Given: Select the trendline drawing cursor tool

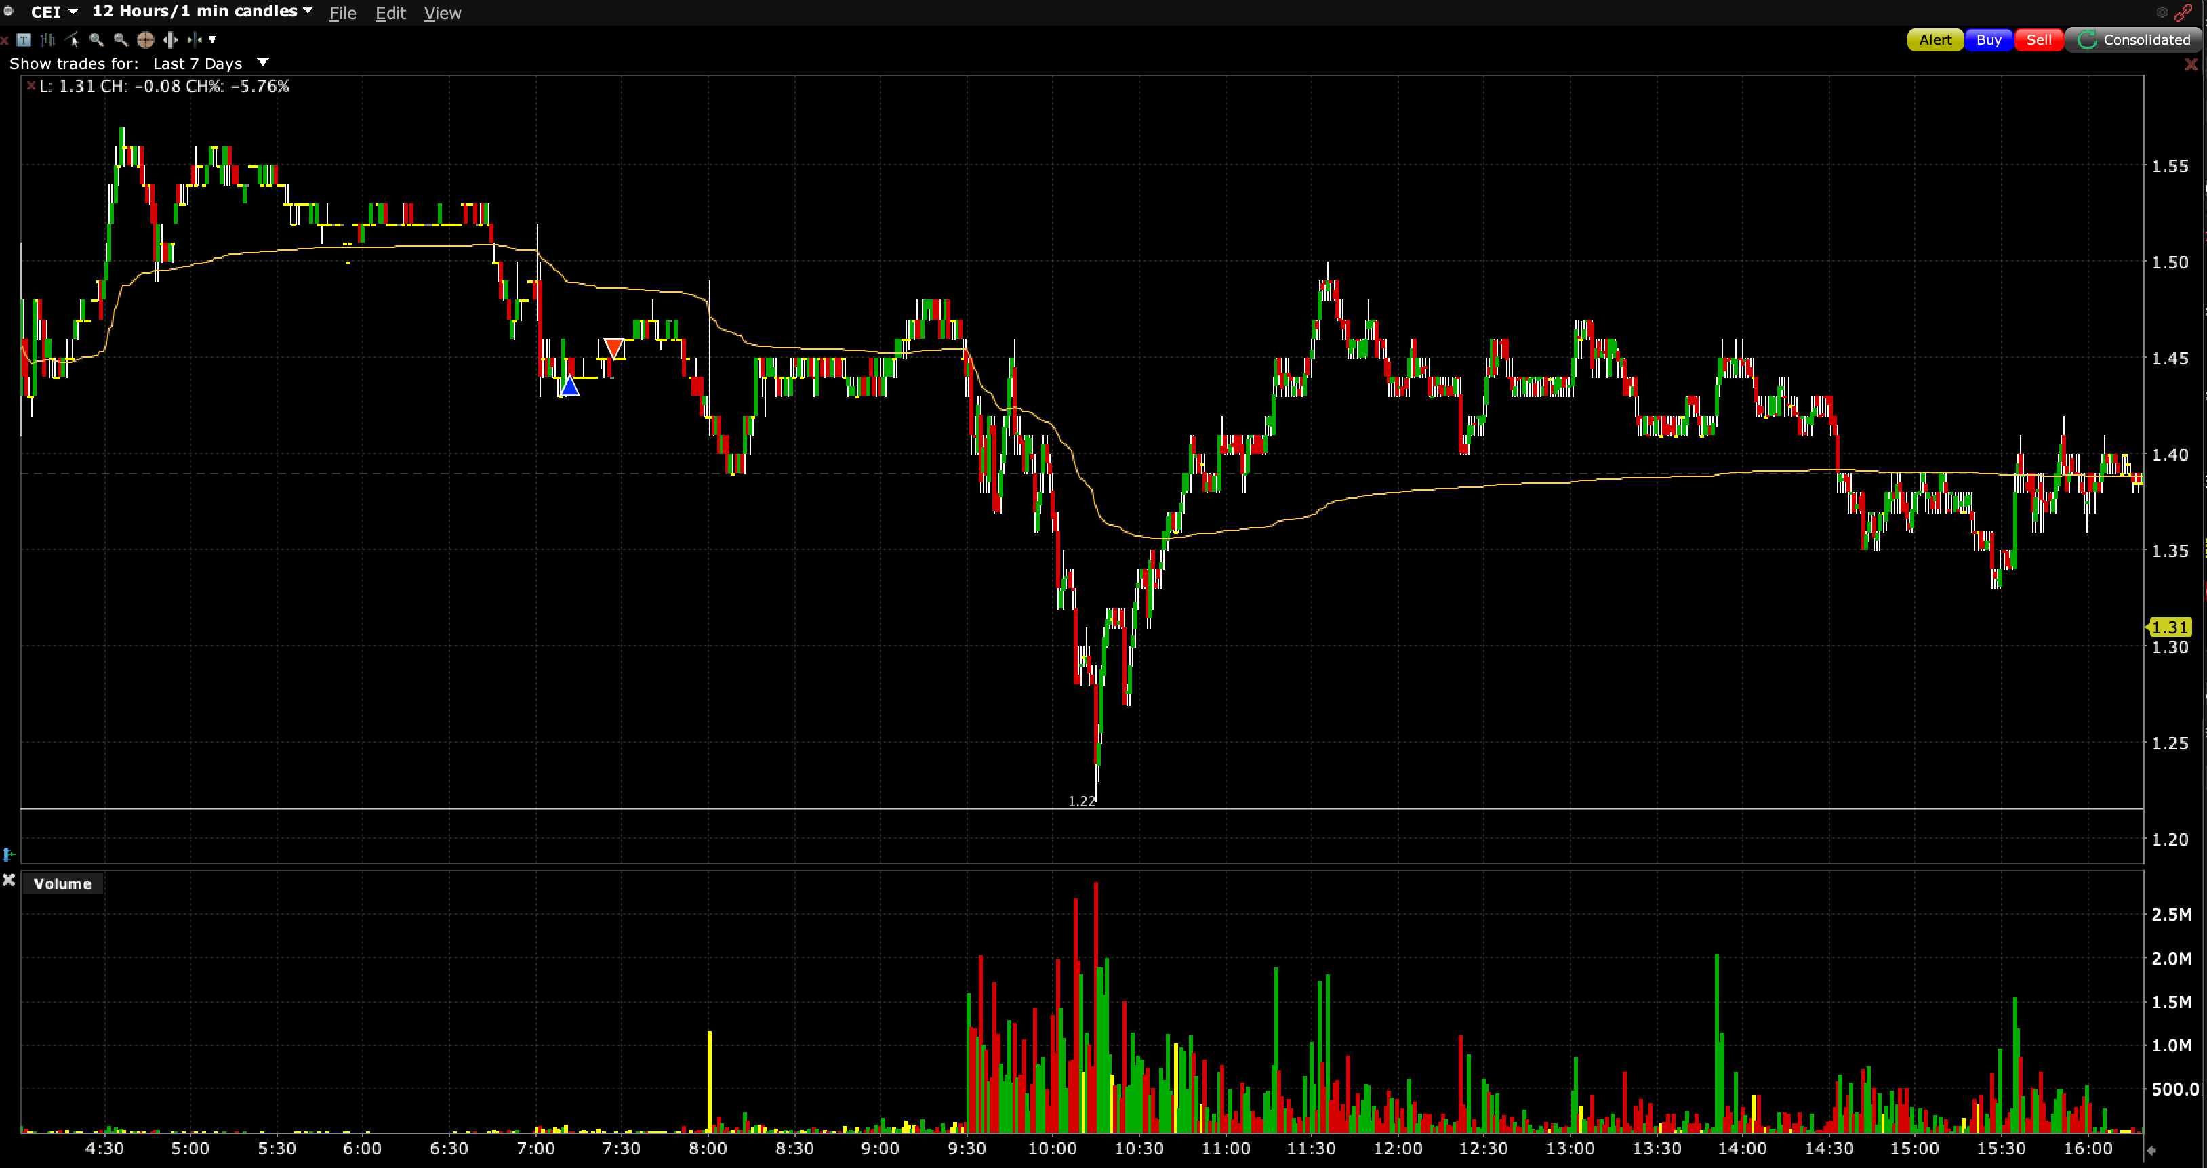Looking at the screenshot, I should click(73, 39).
